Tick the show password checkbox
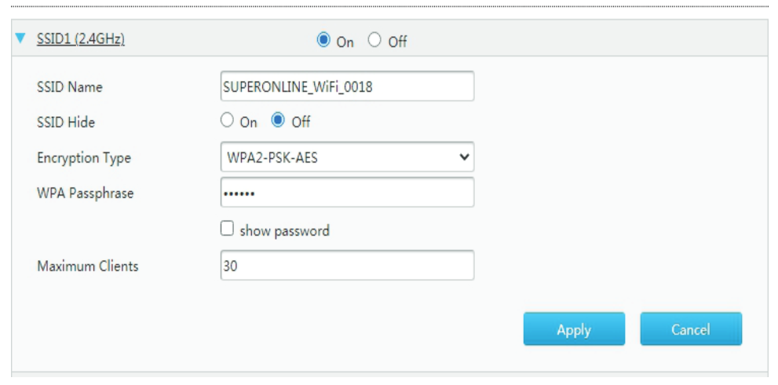This screenshot has height=385, width=778. coord(228,230)
